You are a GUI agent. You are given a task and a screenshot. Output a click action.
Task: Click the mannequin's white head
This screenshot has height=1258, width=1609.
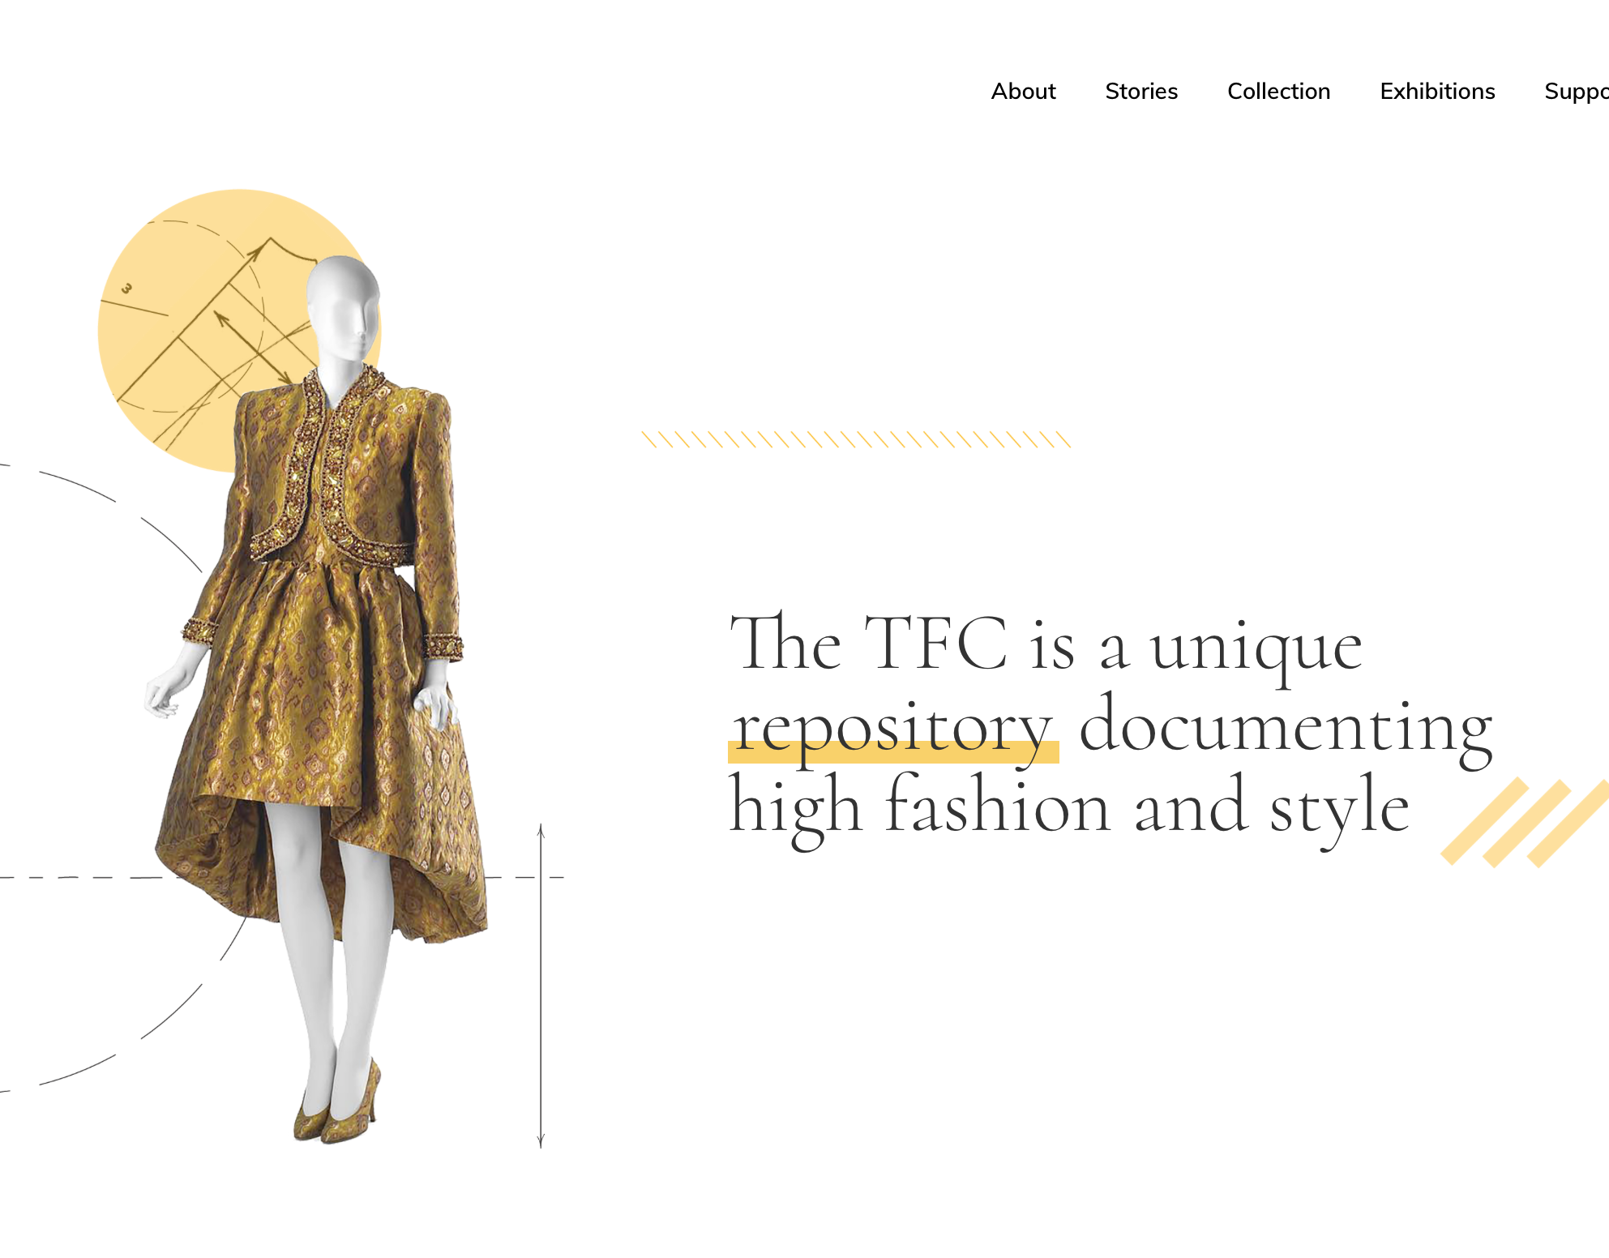[344, 309]
